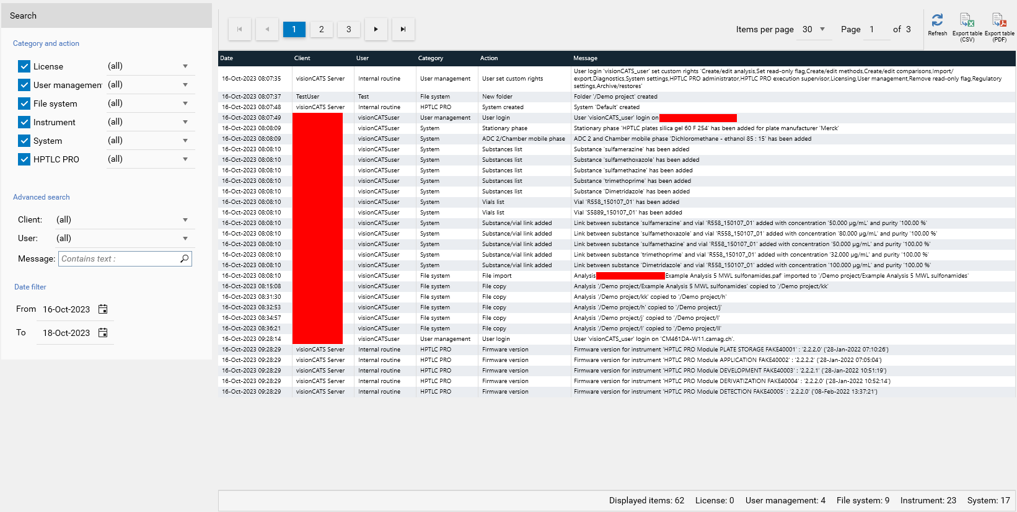Go to first page arrow
This screenshot has height=512, width=1017.
click(x=240, y=29)
